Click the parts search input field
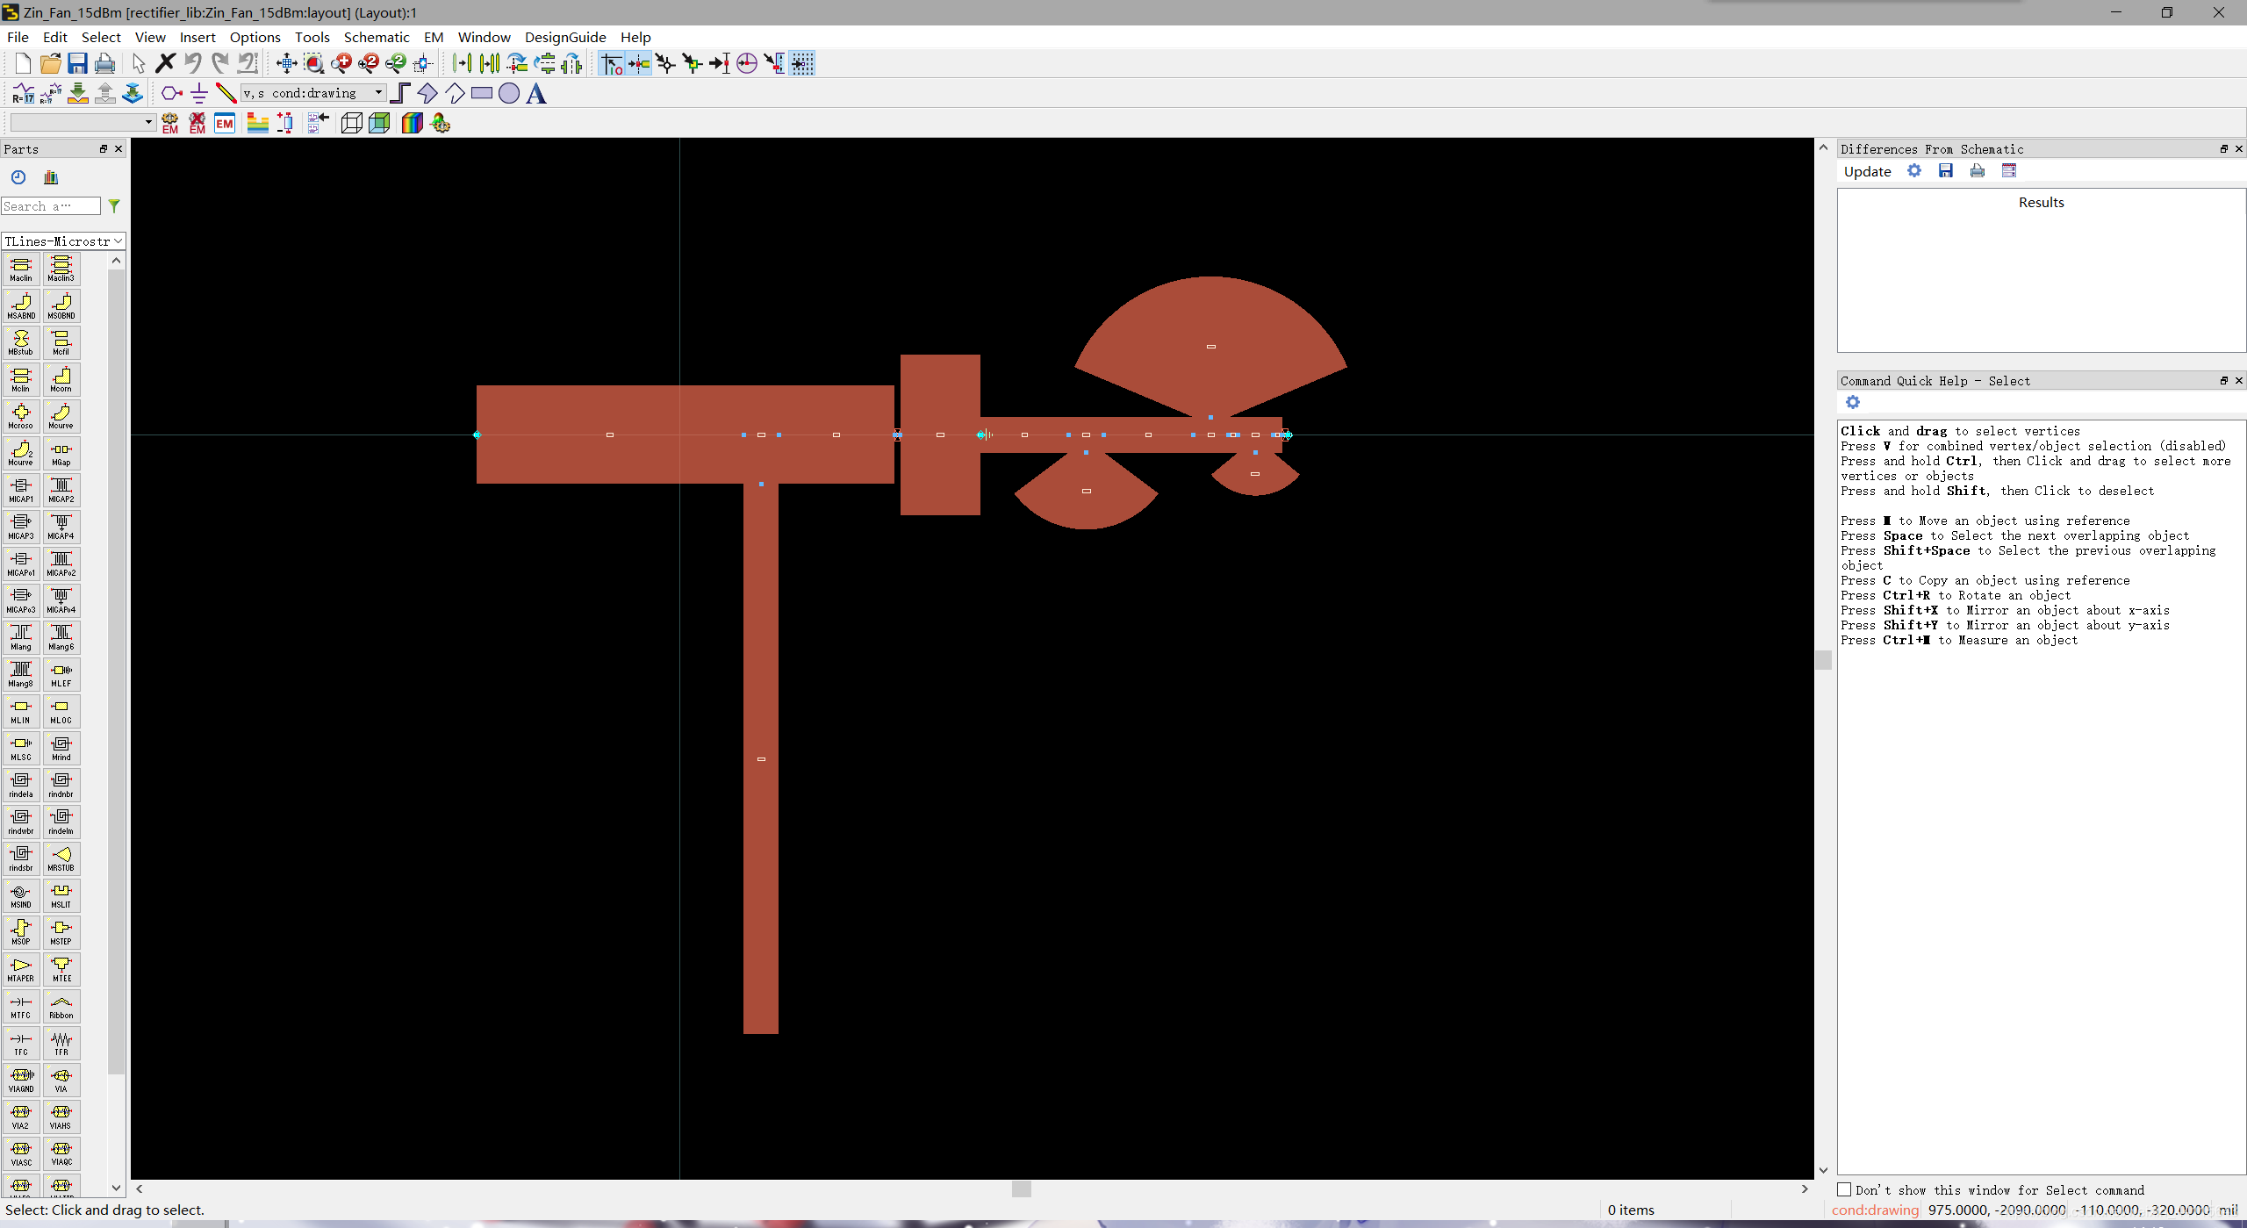 click(50, 206)
